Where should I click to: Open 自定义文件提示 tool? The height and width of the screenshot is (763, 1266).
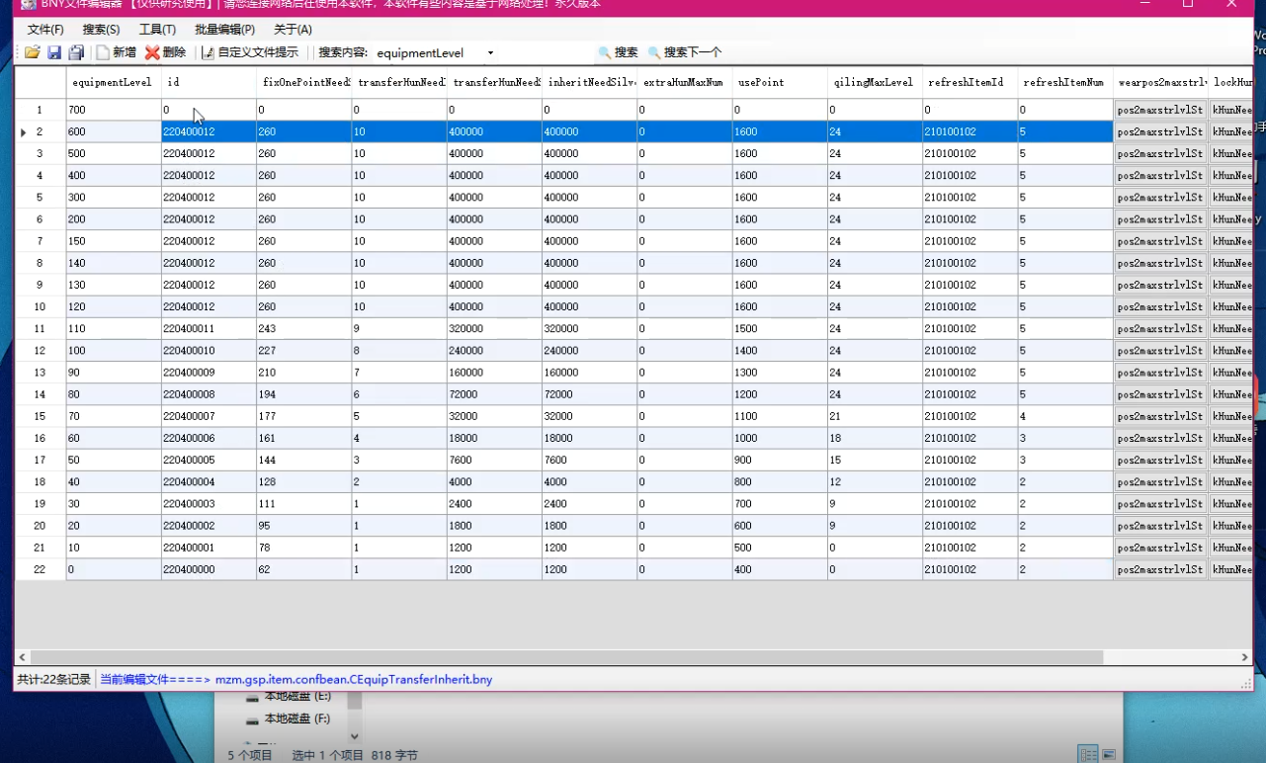click(x=249, y=52)
